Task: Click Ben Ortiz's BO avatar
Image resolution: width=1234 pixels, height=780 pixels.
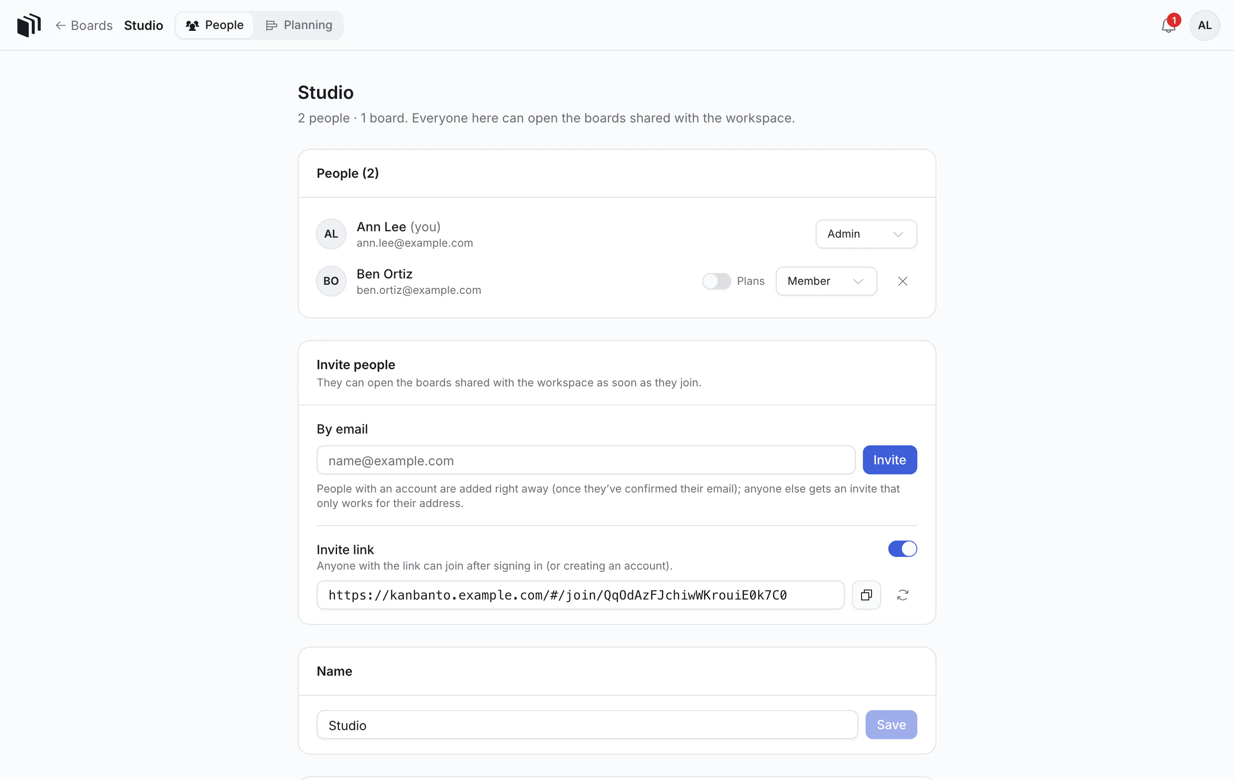Action: click(x=331, y=281)
